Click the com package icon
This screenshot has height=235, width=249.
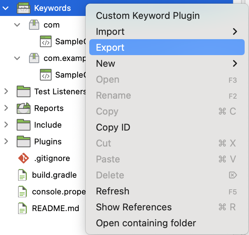coord(34,25)
